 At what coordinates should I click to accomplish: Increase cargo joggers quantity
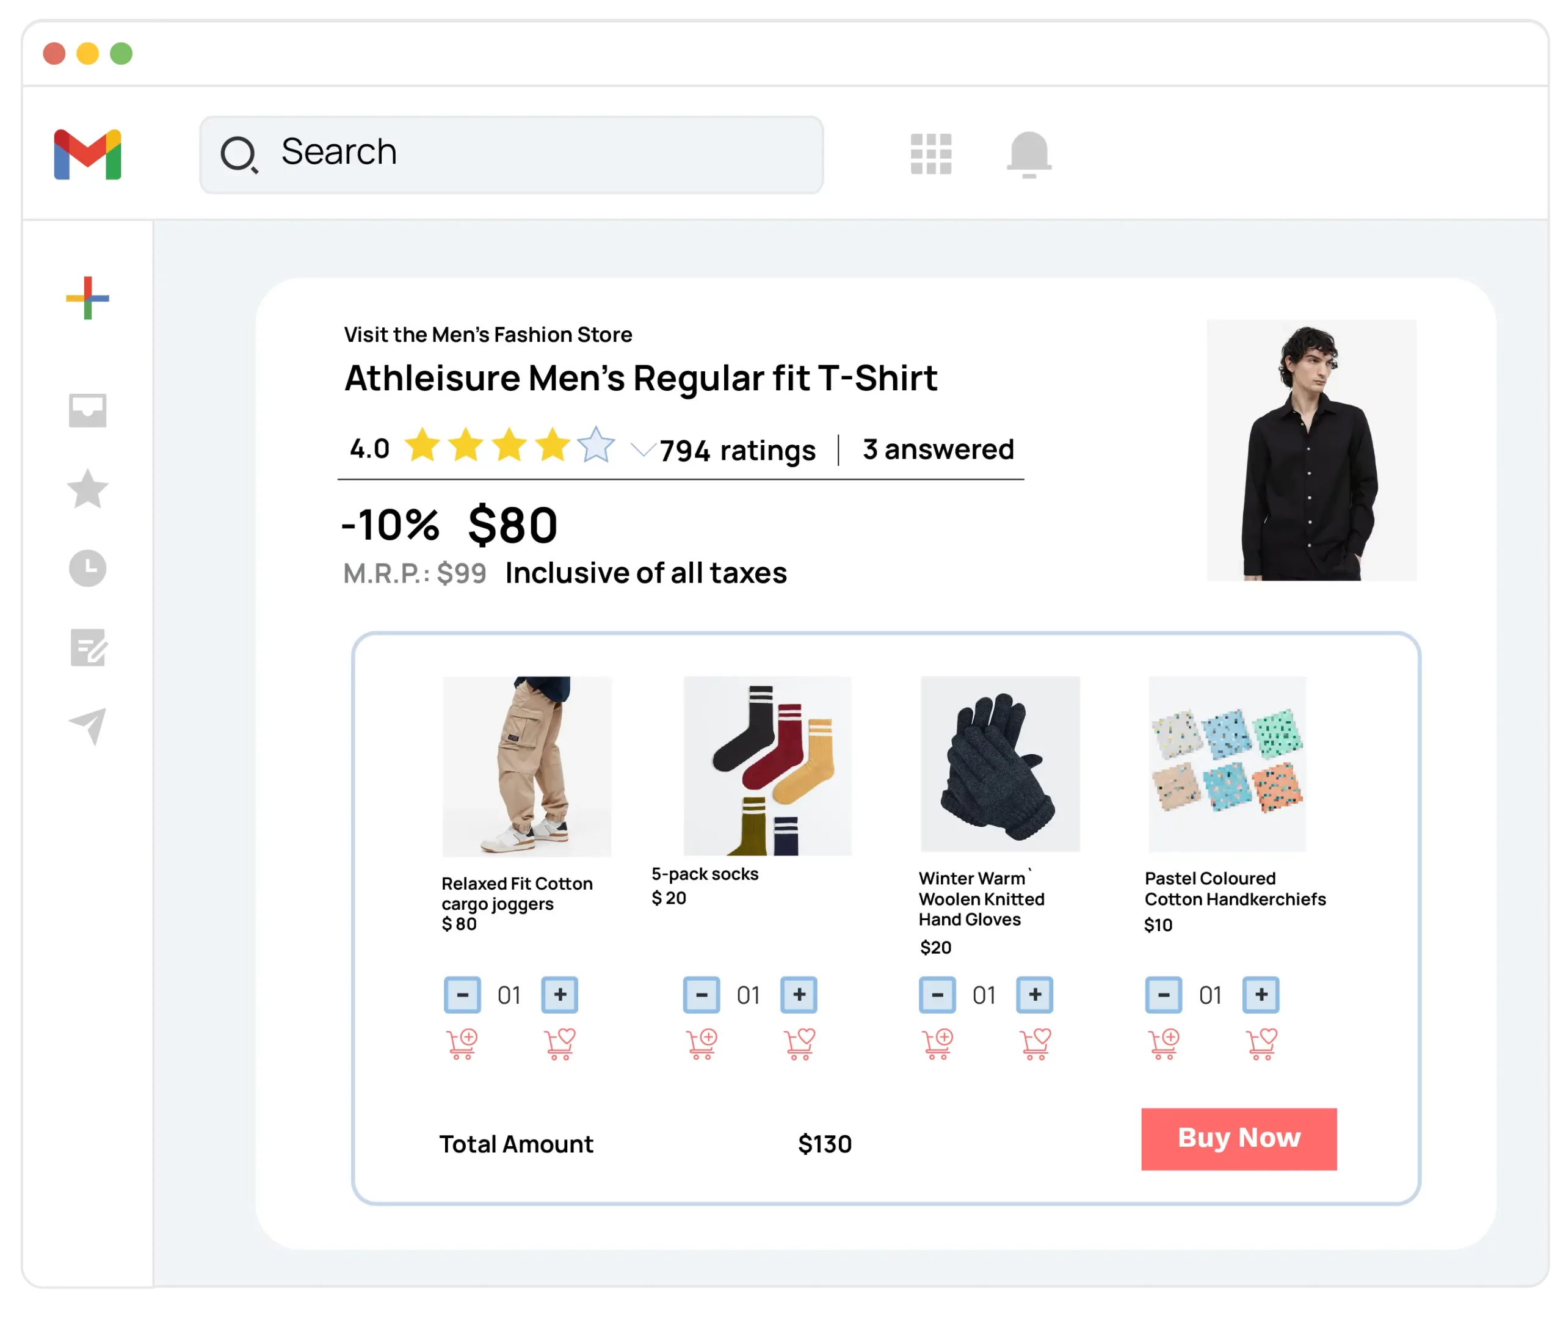tap(560, 995)
